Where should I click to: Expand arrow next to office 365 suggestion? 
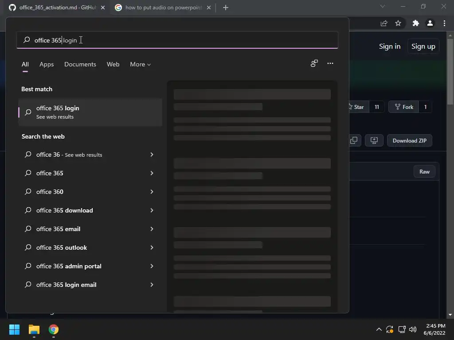pos(152,173)
